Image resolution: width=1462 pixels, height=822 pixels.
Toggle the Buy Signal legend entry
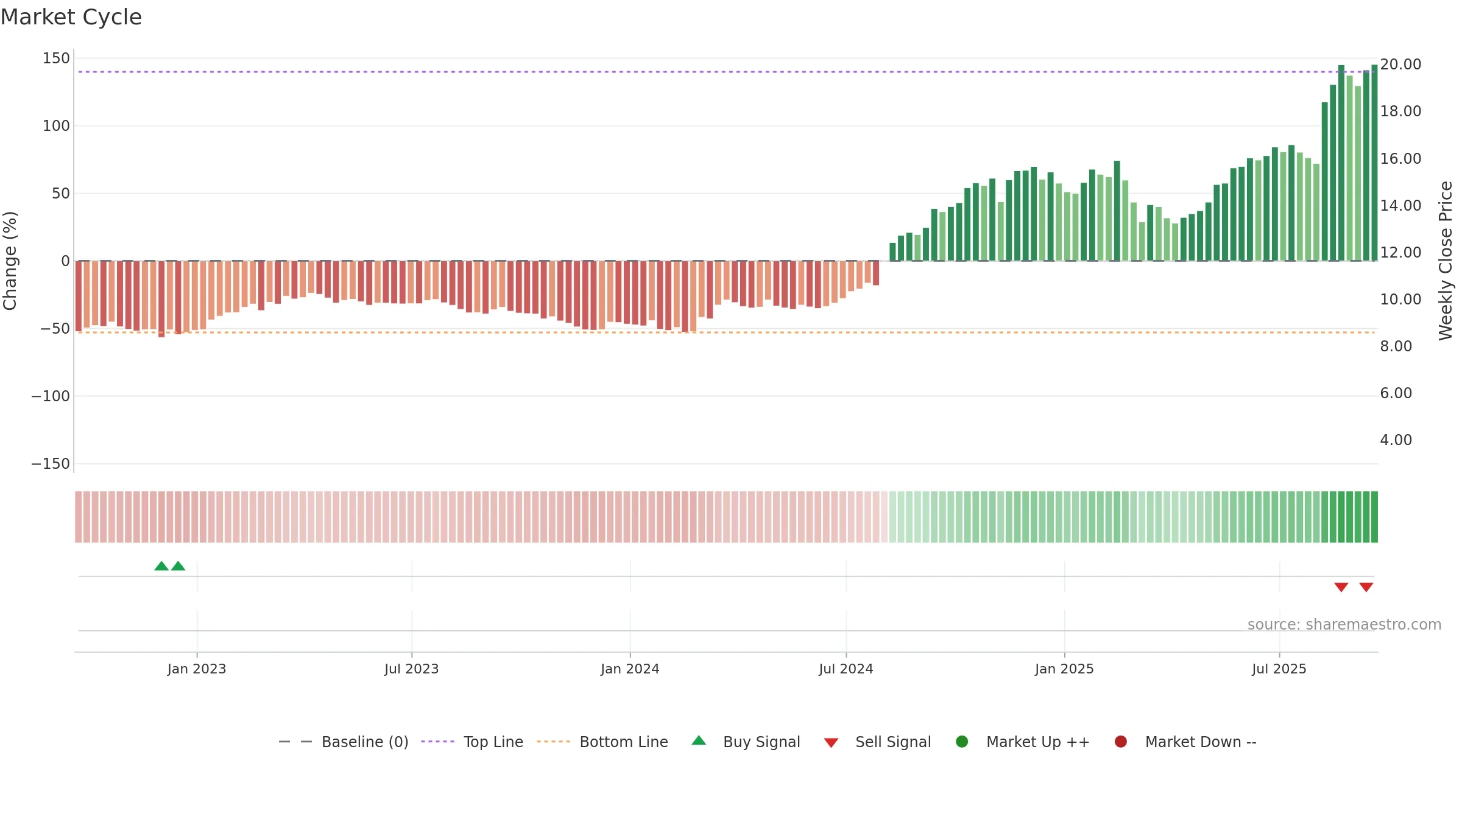click(746, 742)
